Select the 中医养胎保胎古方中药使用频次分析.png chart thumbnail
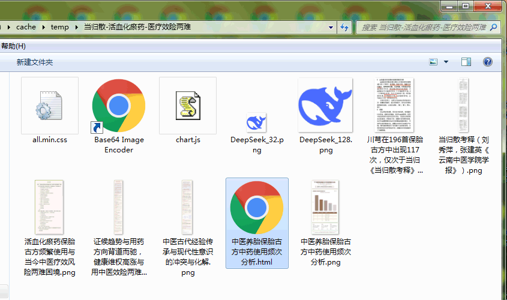 pyautogui.click(x=325, y=207)
